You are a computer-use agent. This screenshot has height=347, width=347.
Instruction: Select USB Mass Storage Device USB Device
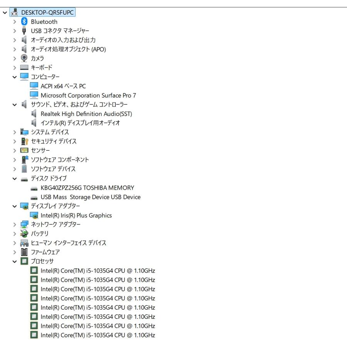[91, 197]
